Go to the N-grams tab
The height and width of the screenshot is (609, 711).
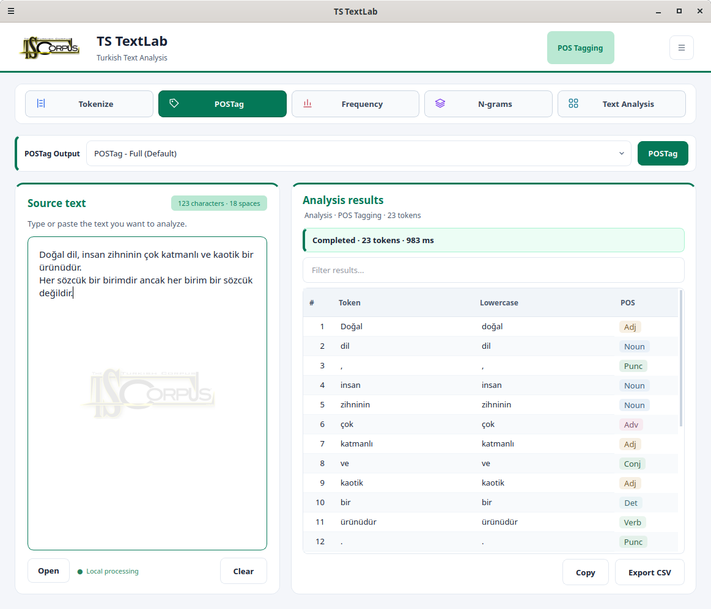[488, 104]
